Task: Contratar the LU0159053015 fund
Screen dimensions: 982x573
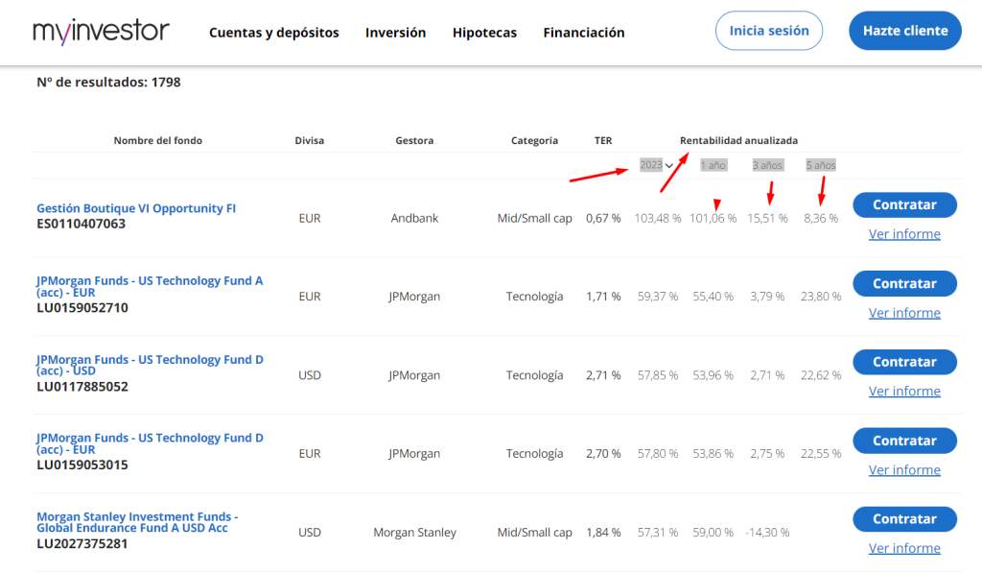Action: pos(904,441)
